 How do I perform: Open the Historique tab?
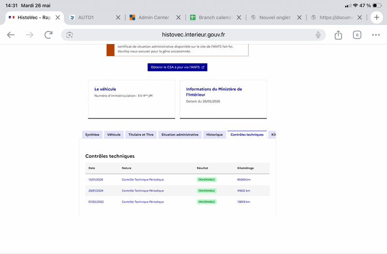click(x=214, y=134)
